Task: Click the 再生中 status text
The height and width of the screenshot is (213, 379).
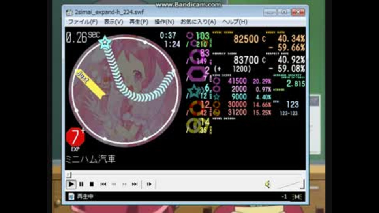Action: pos(85,196)
